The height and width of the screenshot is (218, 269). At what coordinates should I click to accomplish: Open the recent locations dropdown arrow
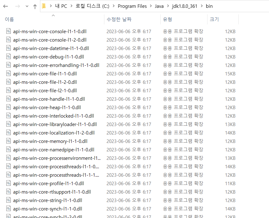(x=27, y=6)
